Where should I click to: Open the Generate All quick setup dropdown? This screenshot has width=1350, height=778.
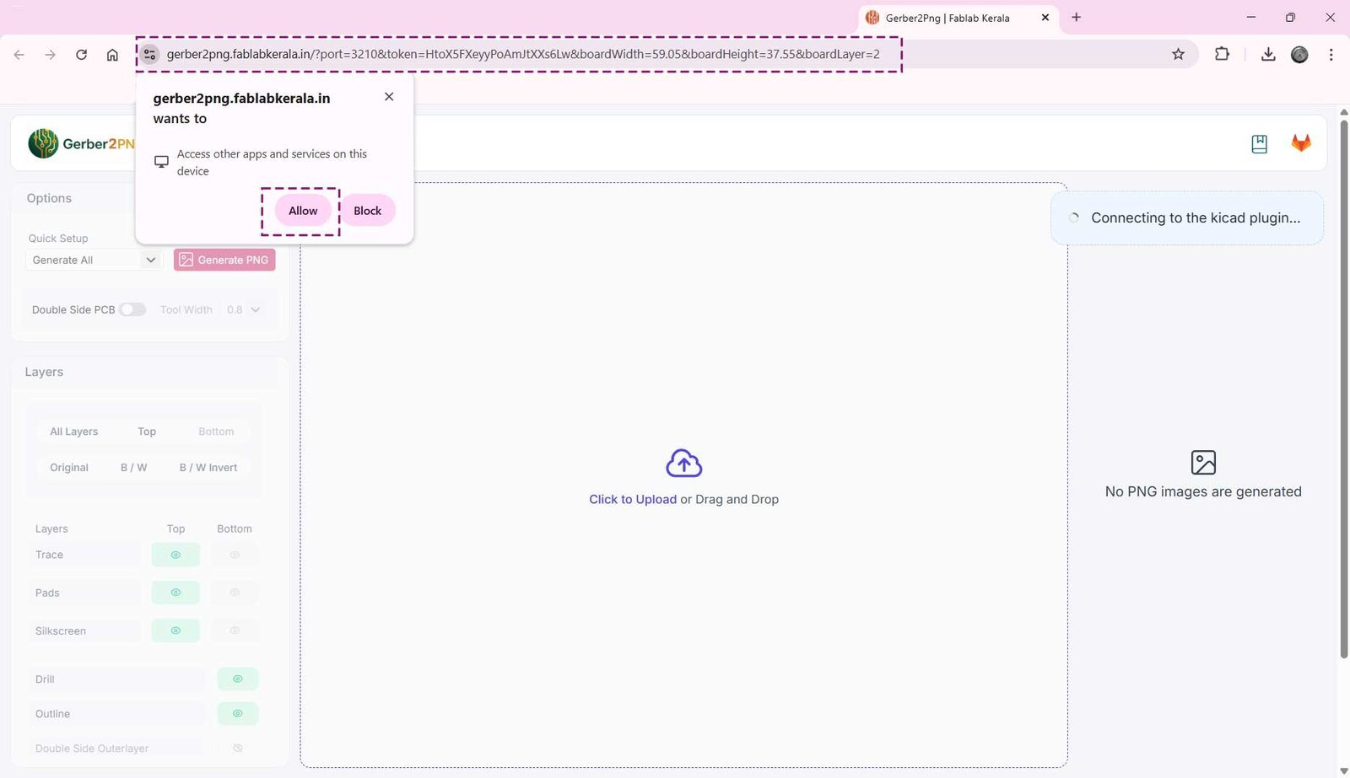(93, 260)
